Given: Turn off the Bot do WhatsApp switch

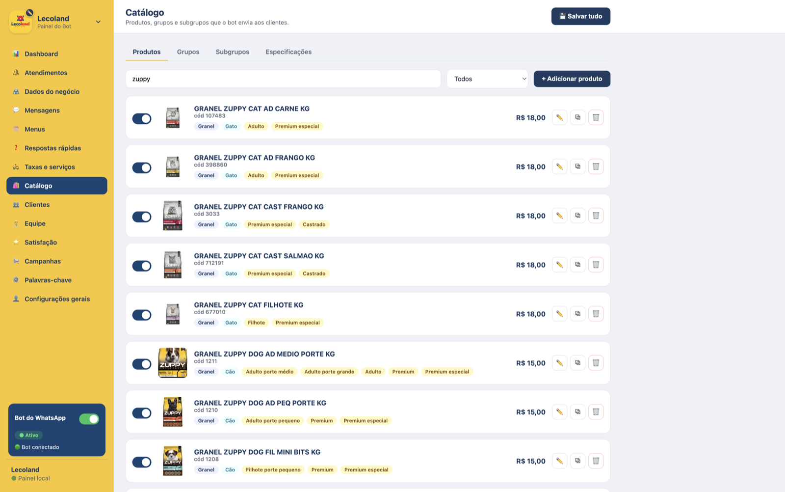Looking at the screenshot, I should tap(89, 419).
